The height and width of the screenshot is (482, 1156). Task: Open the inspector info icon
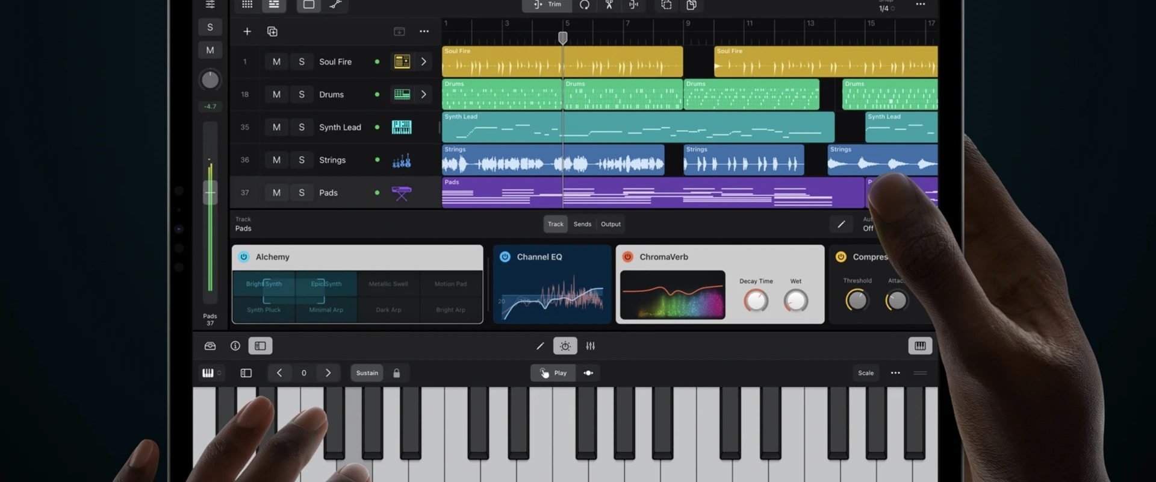[235, 346]
